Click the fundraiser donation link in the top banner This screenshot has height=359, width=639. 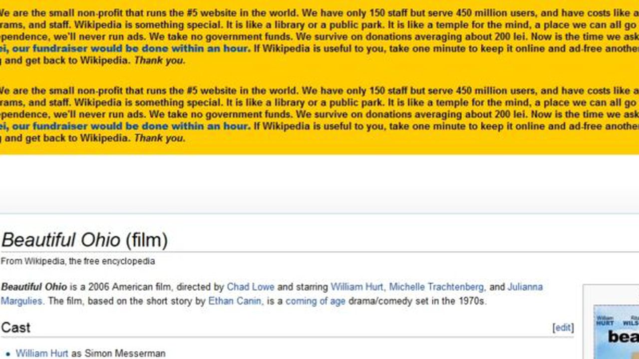[x=125, y=48]
